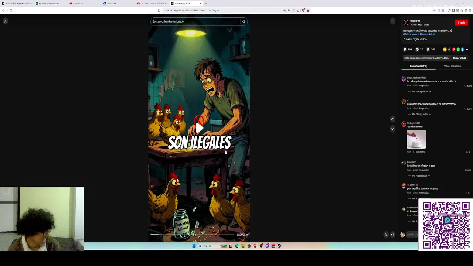Viewport: 473px width, 266px height.
Task: Expand 'Ver 7 respuestas' replies
Action: click(421, 176)
